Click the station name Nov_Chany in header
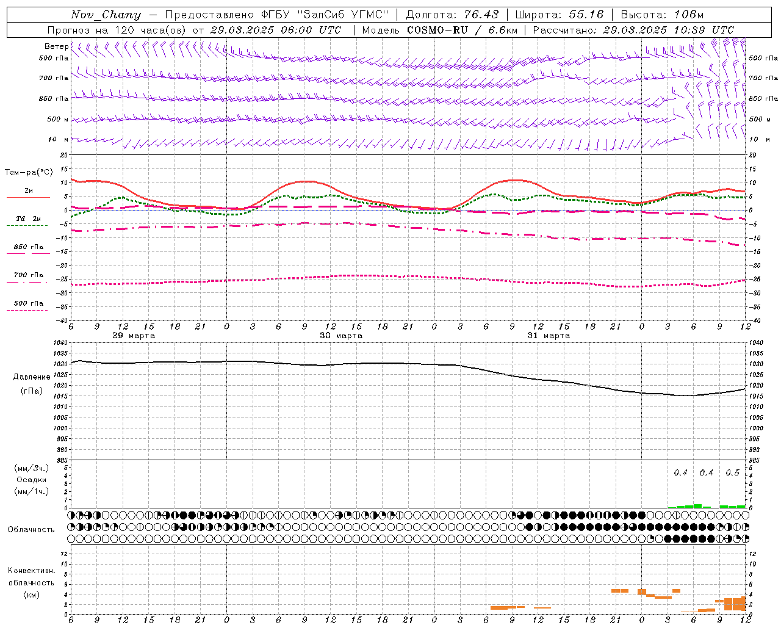Screen dimensions: 781x625 pyautogui.click(x=106, y=15)
